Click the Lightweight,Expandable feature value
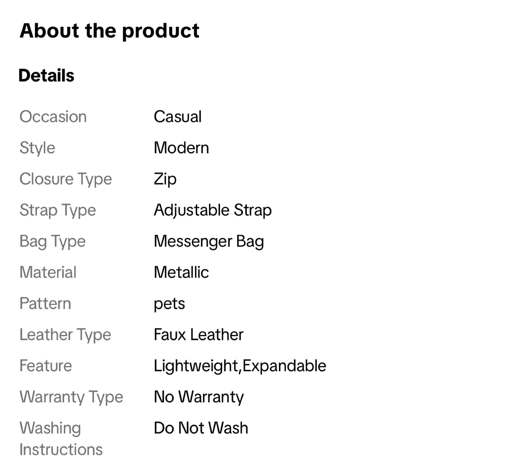Image resolution: width=516 pixels, height=469 pixels. click(x=240, y=366)
